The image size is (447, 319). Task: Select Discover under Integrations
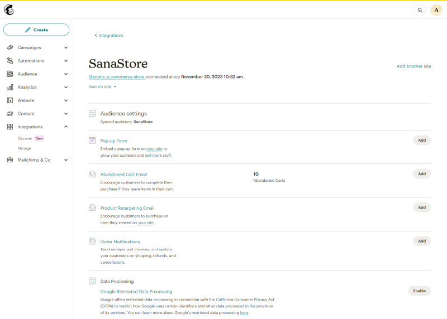click(25, 138)
